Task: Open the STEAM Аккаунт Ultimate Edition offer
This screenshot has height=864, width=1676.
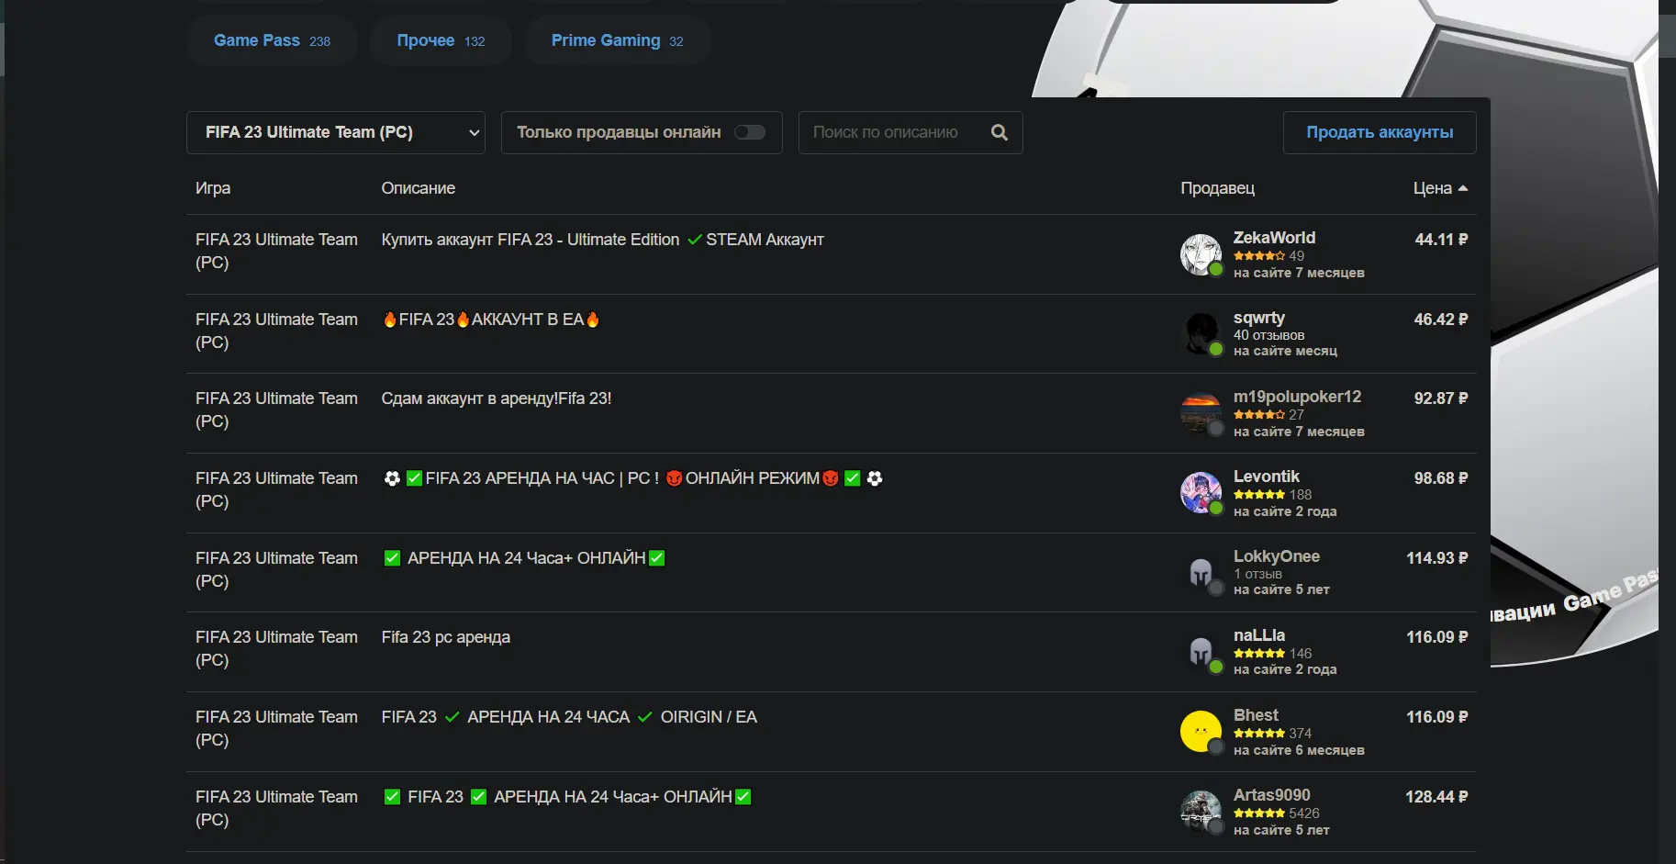Action: (602, 240)
